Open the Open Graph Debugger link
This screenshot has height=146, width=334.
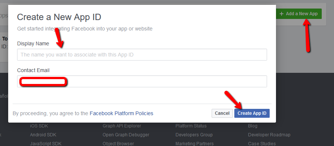(x=126, y=135)
